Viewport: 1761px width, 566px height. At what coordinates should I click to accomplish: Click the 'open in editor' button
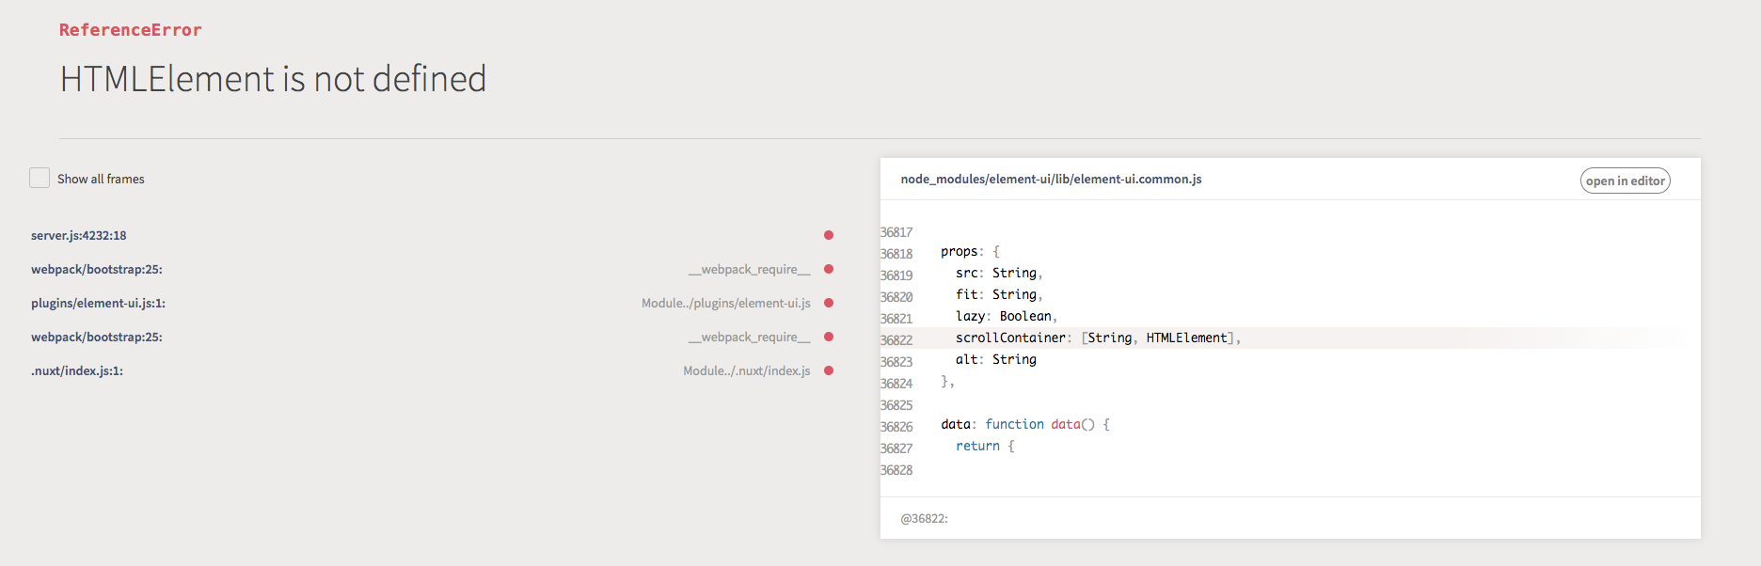[1625, 181]
